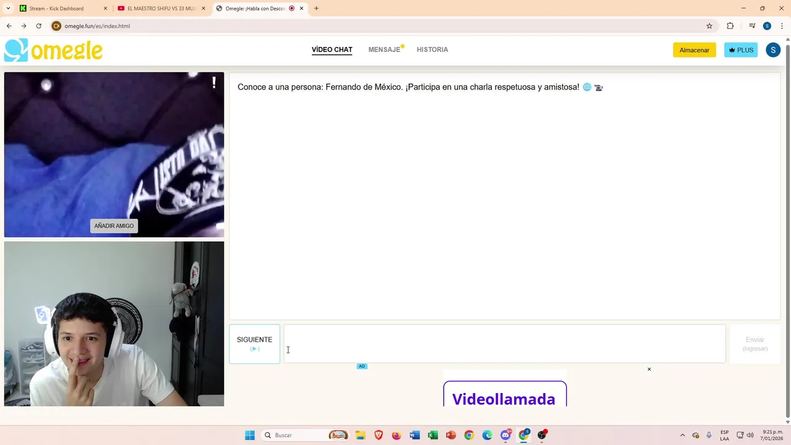
Task: Focus the chat message input field
Action: (504, 344)
